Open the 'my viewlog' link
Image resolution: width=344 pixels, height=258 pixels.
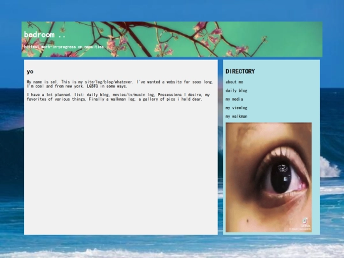pyautogui.click(x=236, y=108)
